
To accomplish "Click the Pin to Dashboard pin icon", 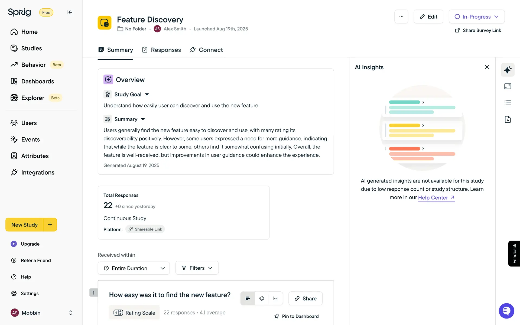I will point(277,316).
